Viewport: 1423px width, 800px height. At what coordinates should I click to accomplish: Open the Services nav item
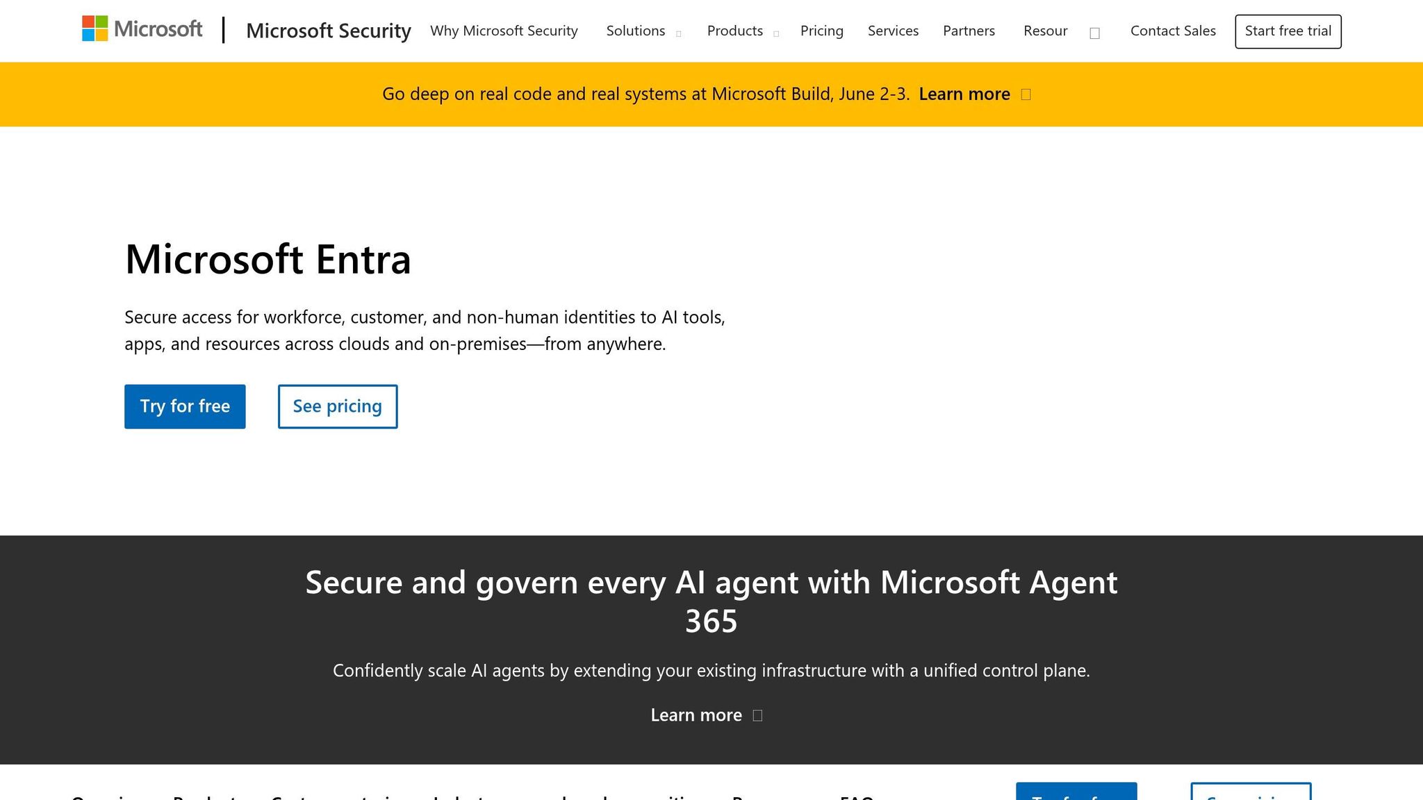893,31
